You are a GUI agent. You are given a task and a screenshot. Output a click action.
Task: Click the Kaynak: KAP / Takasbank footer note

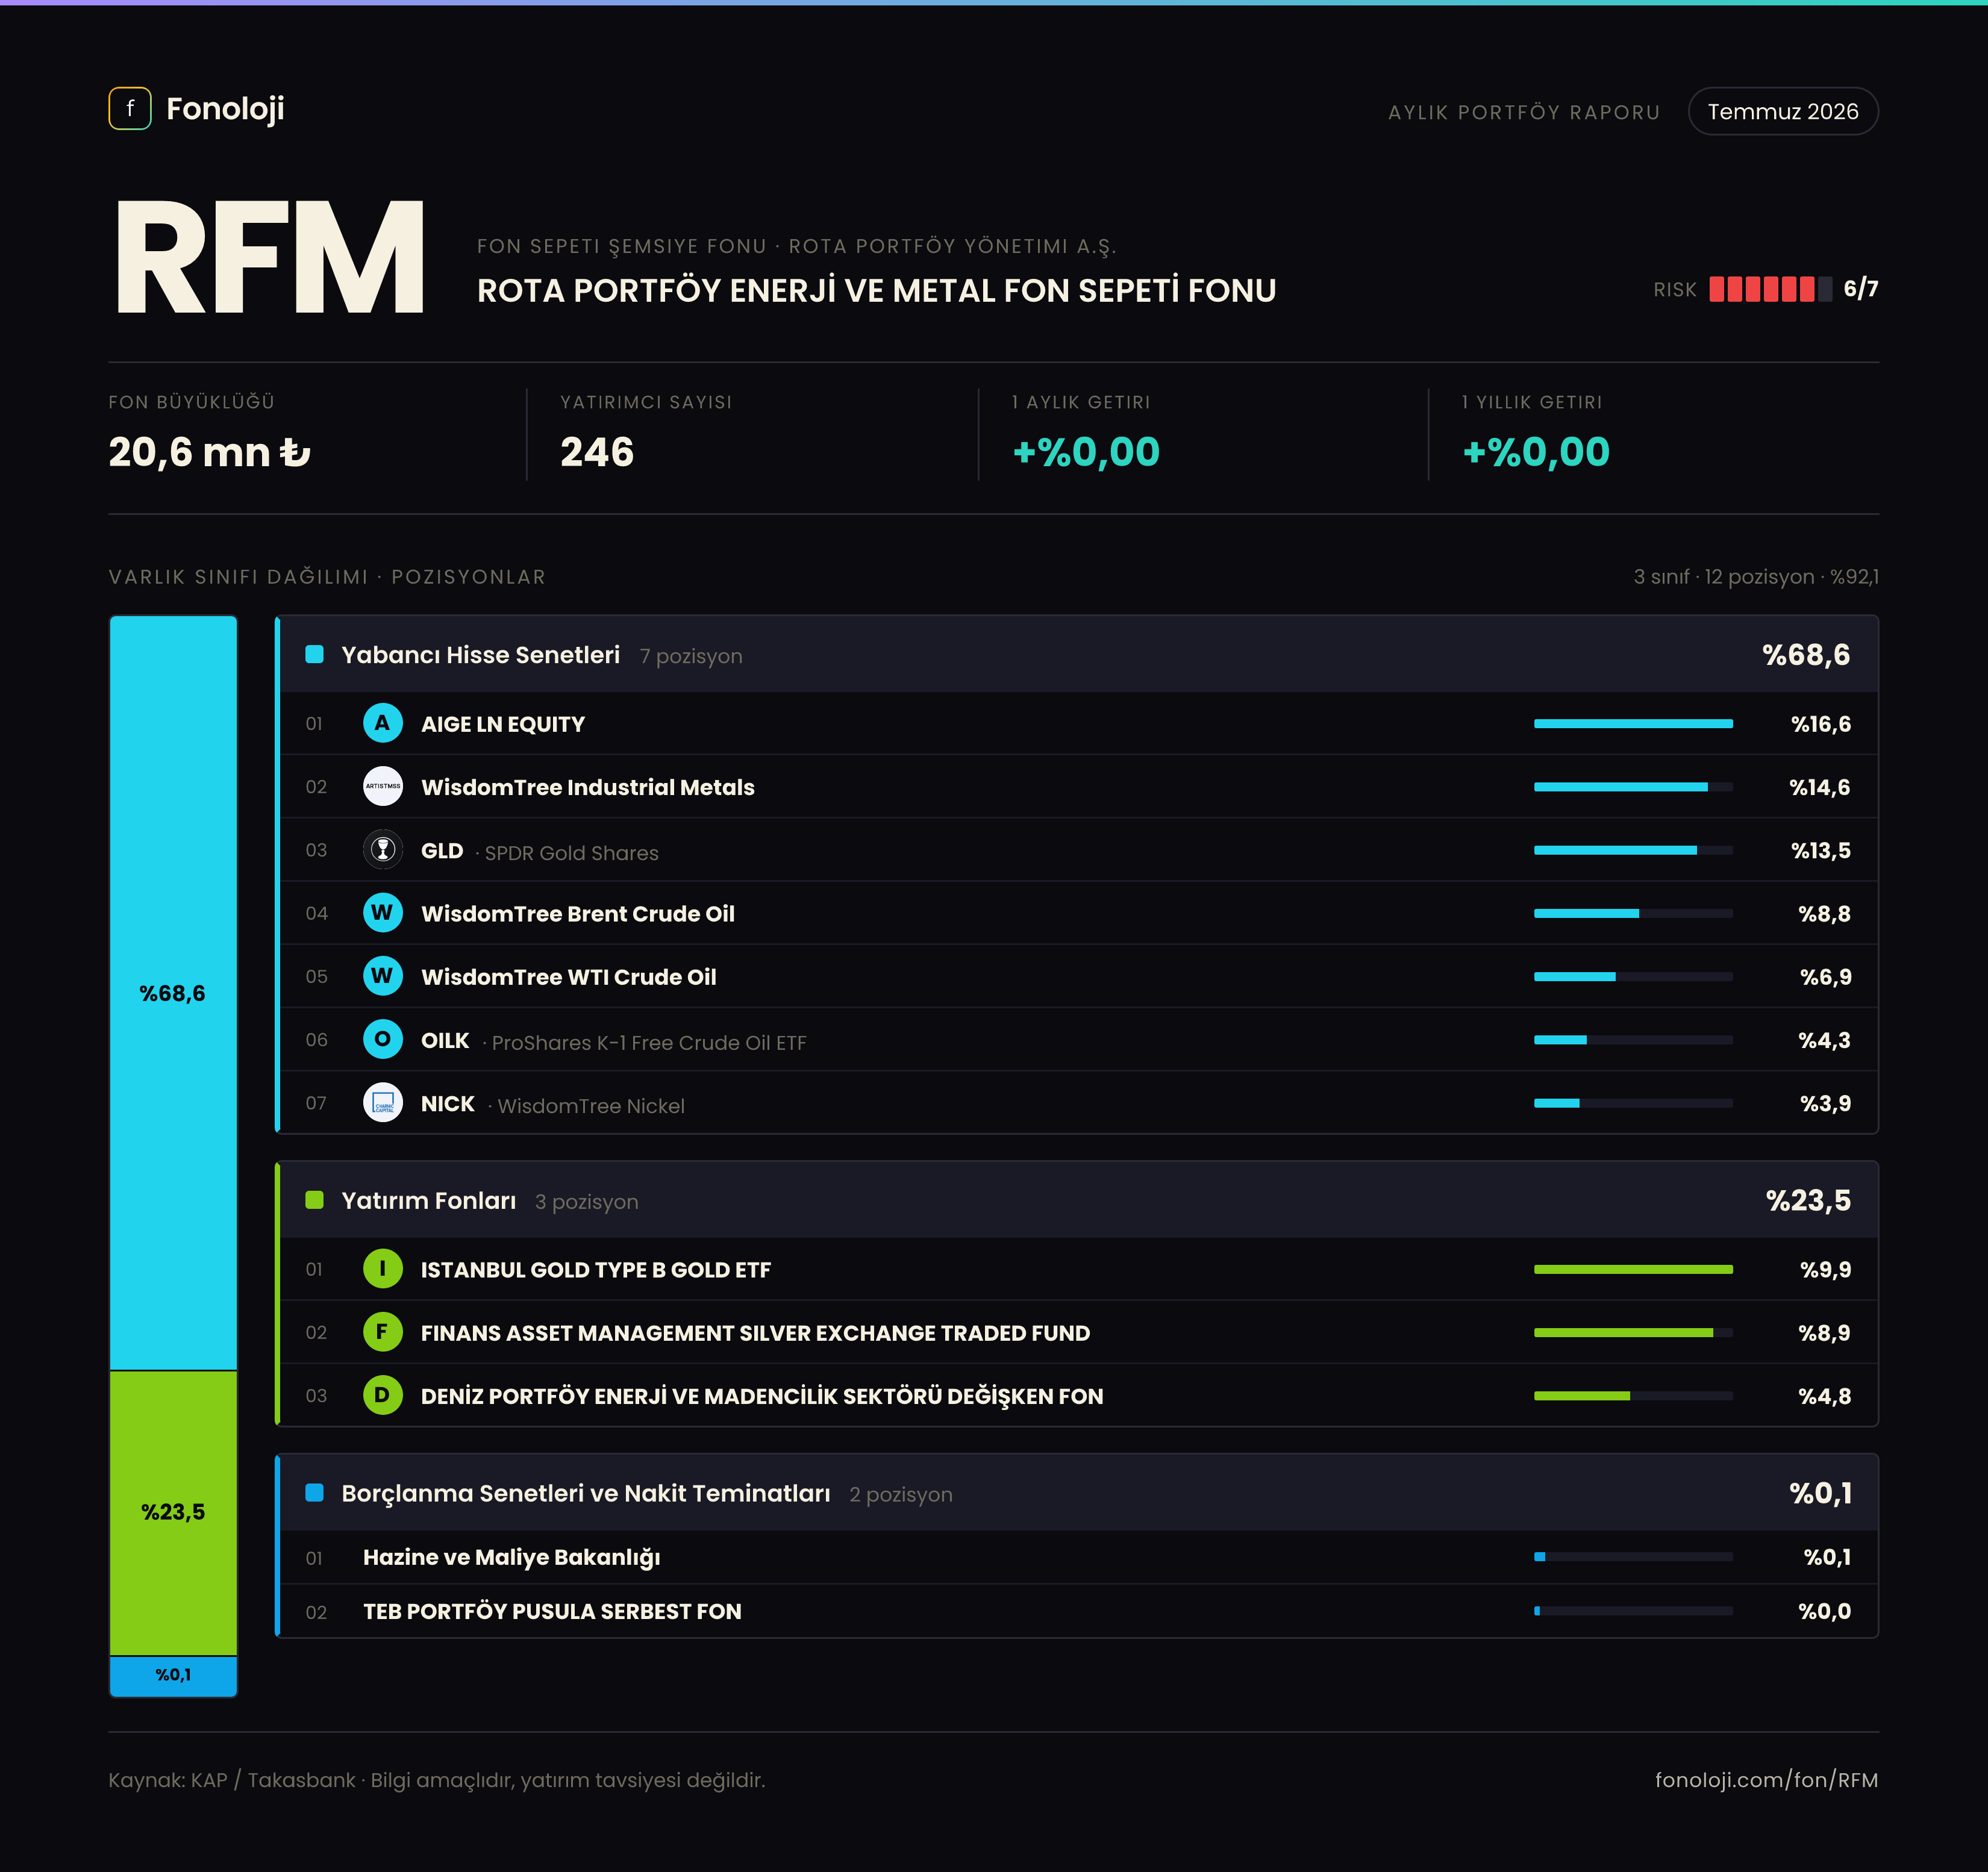(437, 1780)
